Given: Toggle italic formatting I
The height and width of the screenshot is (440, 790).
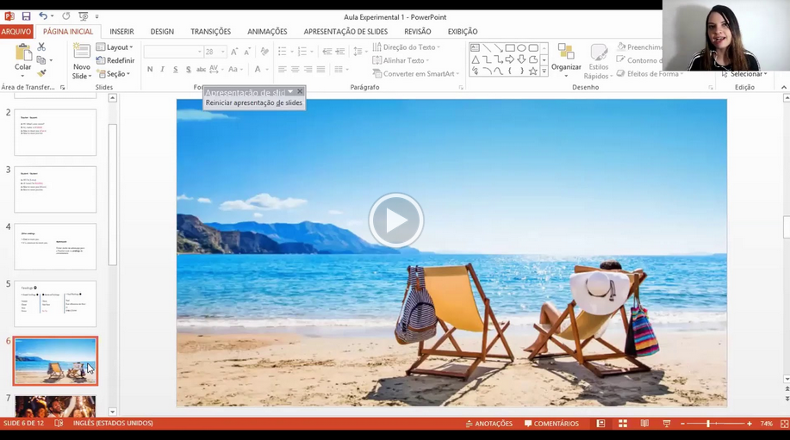Looking at the screenshot, I should 162,70.
